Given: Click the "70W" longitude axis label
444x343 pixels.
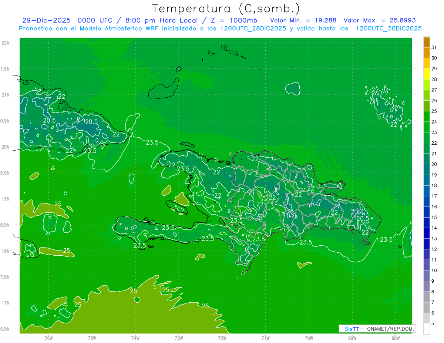Looking at the screenshot, I should [309, 338].
